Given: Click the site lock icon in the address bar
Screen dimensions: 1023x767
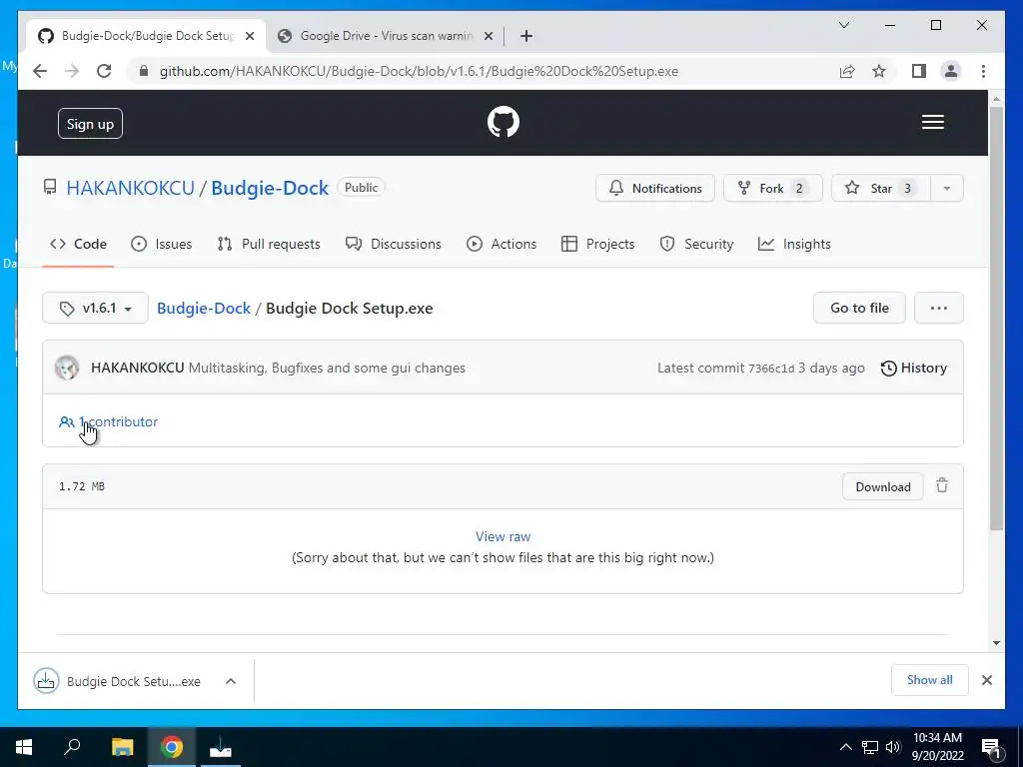Looking at the screenshot, I should (144, 71).
